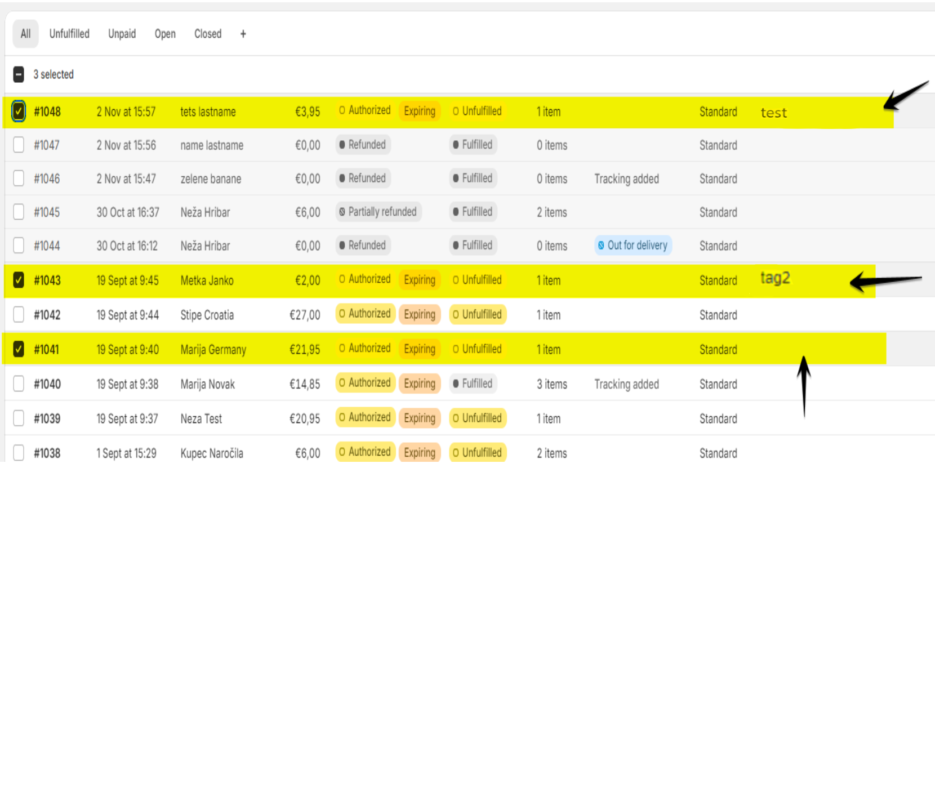Click the Out for delivery badge

point(633,246)
